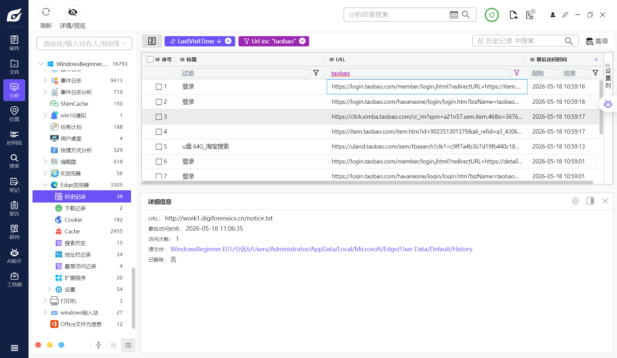This screenshot has width=617, height=358.
Task: Toggle the details/preview (详情/预览) eye icon
Action: point(72,12)
